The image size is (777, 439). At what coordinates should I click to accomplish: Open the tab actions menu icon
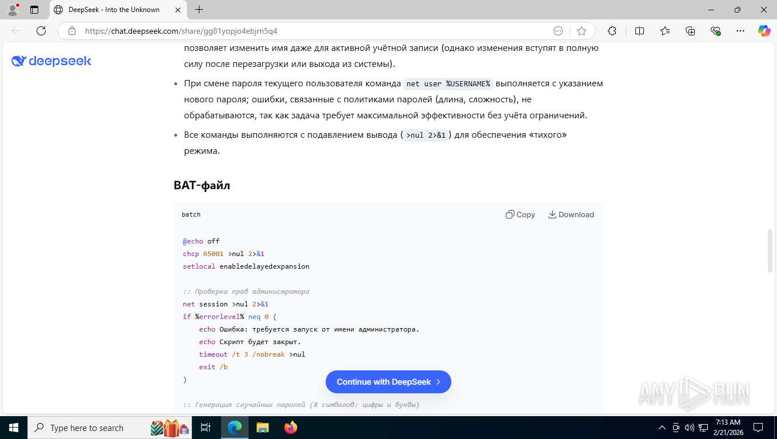[x=34, y=10]
